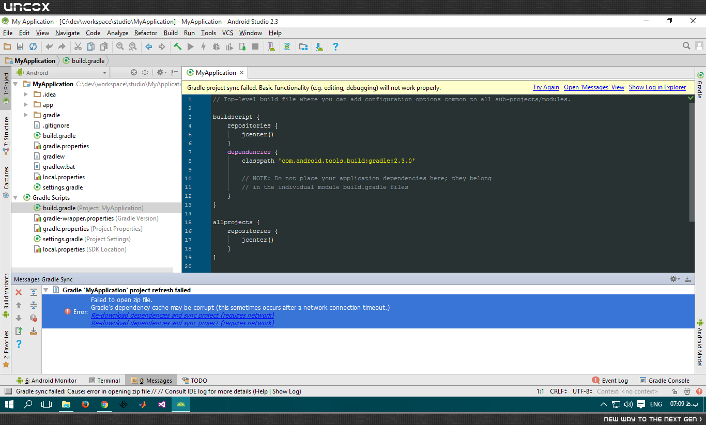
Task: Click the Save All floppy icon
Action: [x=20, y=46]
